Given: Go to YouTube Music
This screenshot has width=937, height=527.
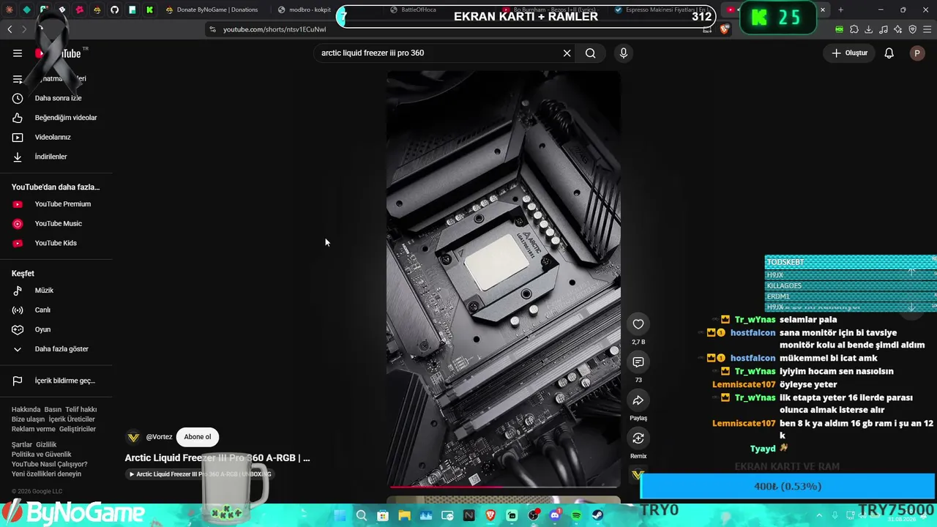Looking at the screenshot, I should [x=58, y=224].
